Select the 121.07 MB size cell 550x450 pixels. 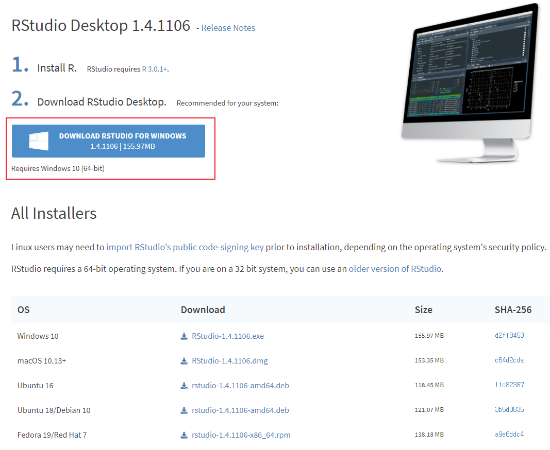429,410
